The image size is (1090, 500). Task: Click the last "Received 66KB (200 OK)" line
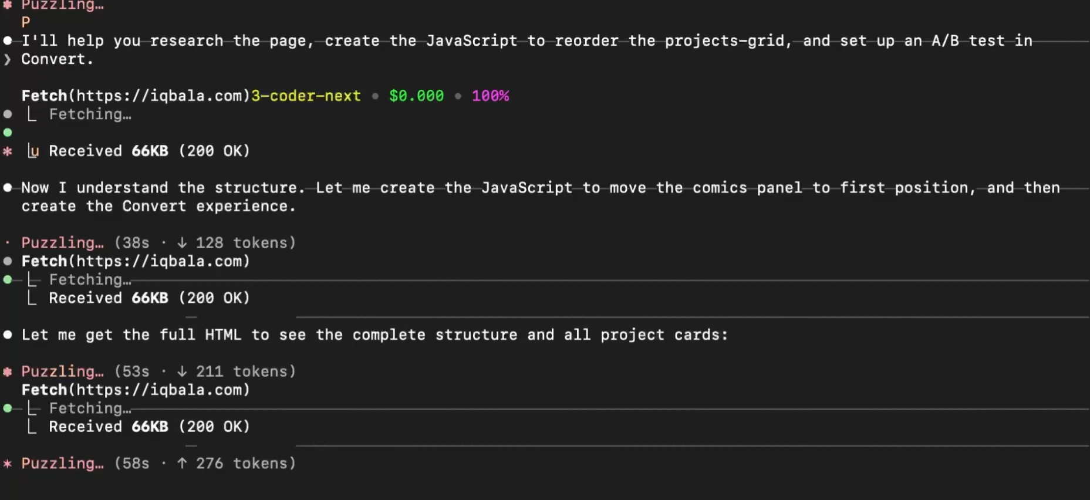point(149,427)
